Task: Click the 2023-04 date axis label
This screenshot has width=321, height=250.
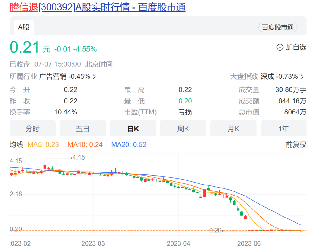Action: pos(178,243)
